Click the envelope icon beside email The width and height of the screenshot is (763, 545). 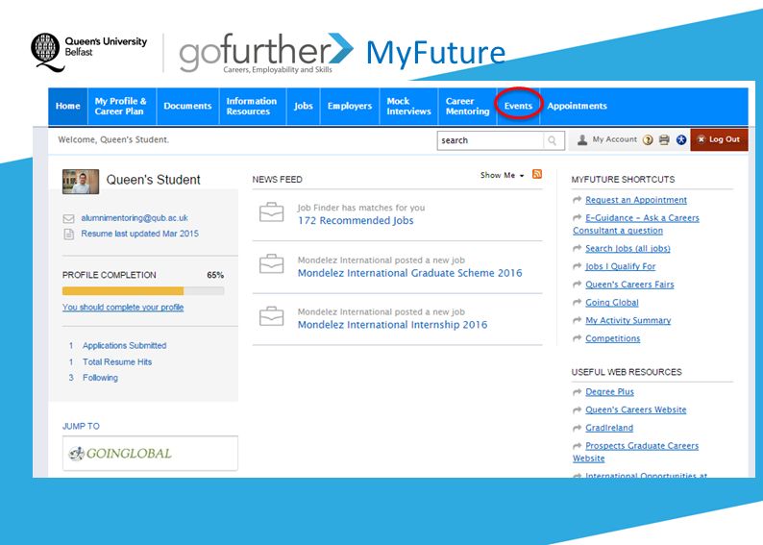[x=68, y=218]
